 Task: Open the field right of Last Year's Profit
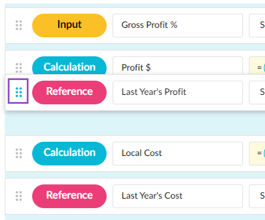tap(257, 93)
